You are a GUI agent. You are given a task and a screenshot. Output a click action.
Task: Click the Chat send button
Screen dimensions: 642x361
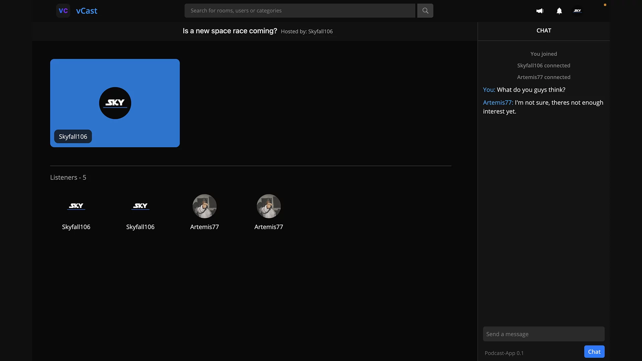tap(594, 351)
